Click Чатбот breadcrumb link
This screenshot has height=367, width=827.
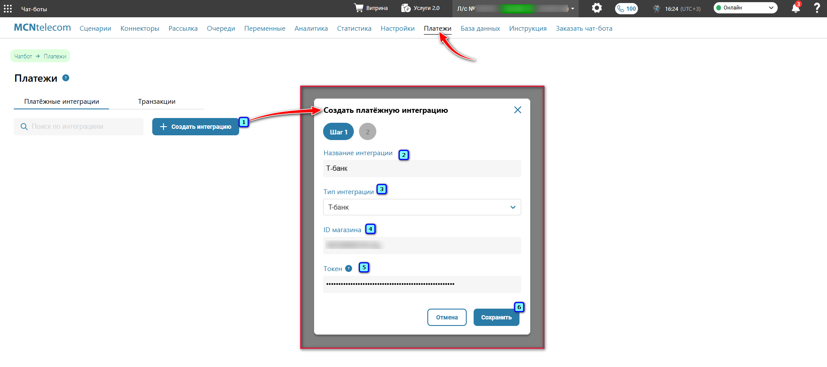[23, 56]
